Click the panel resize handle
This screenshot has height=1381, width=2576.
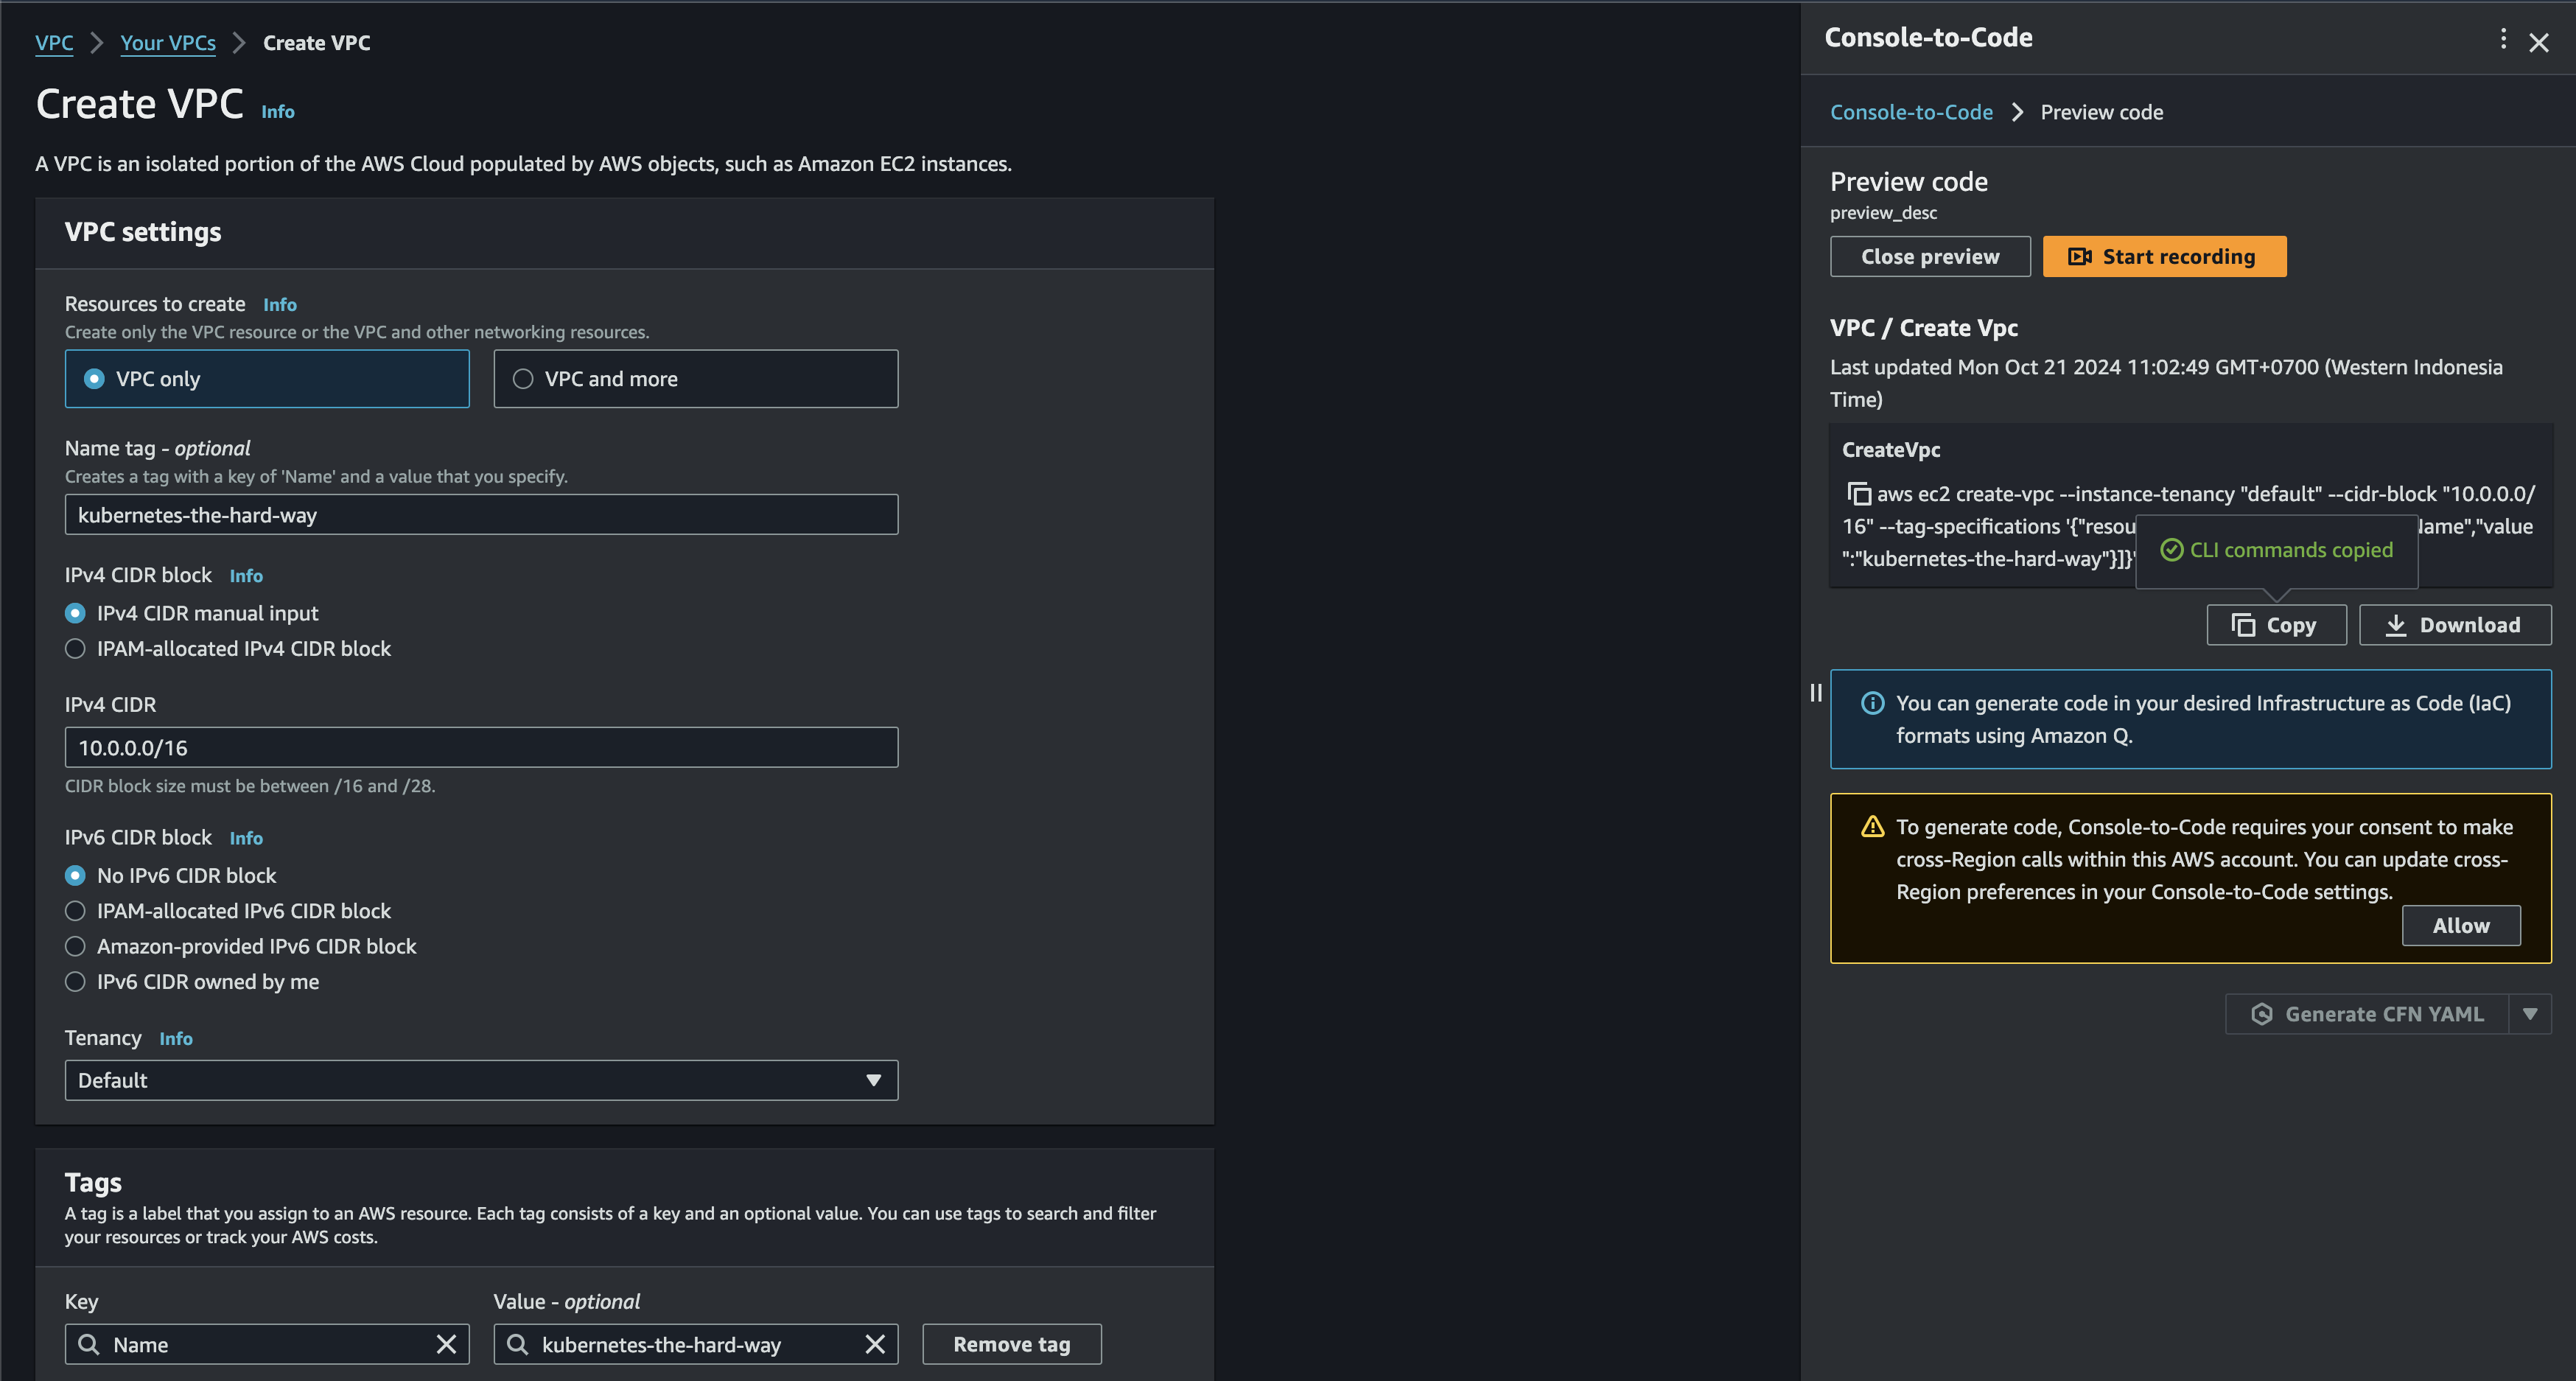(1816, 692)
